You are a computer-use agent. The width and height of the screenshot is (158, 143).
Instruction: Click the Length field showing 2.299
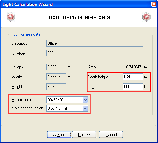[56, 67]
